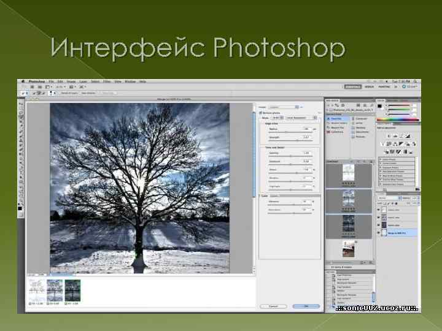
Task: Click the Radius value input field
Action: click(307, 129)
